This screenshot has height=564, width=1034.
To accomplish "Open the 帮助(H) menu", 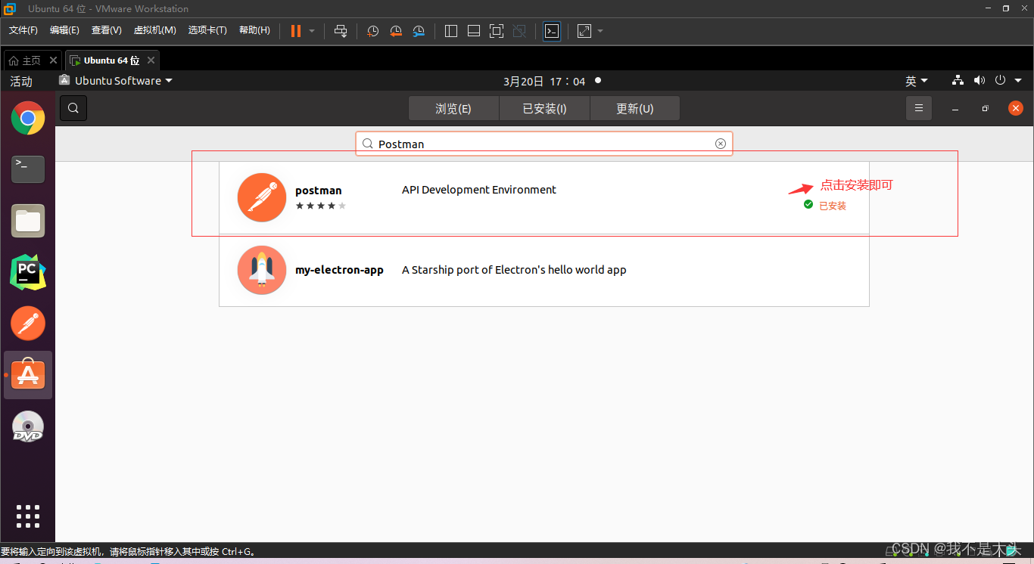I will [254, 30].
